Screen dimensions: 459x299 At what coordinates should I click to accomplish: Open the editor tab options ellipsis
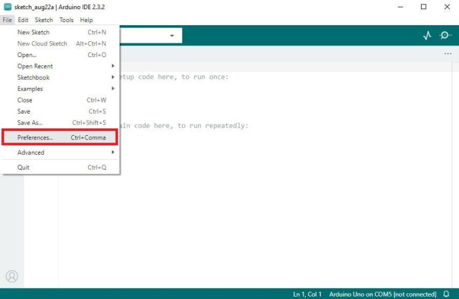(x=448, y=53)
